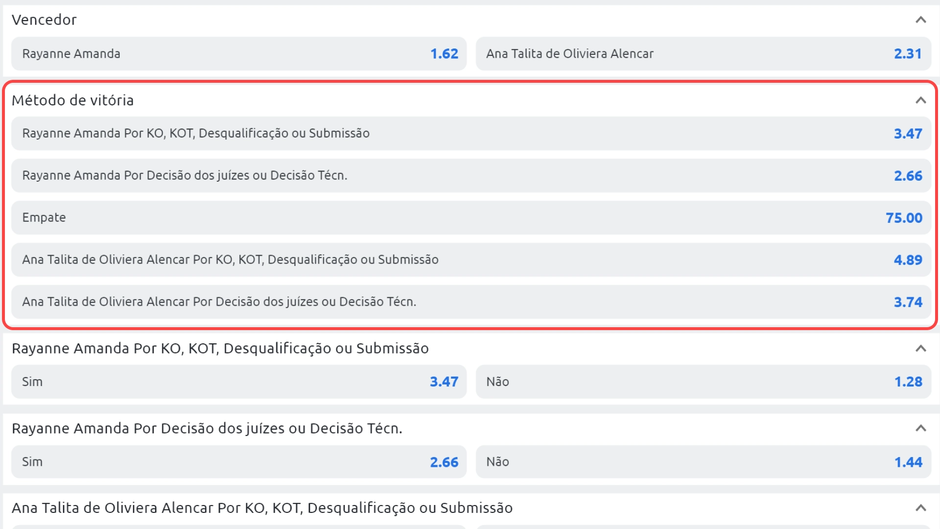The width and height of the screenshot is (940, 529).
Task: Collapse Rayanne Amanda Por Decisão section chevron
Action: [920, 428]
